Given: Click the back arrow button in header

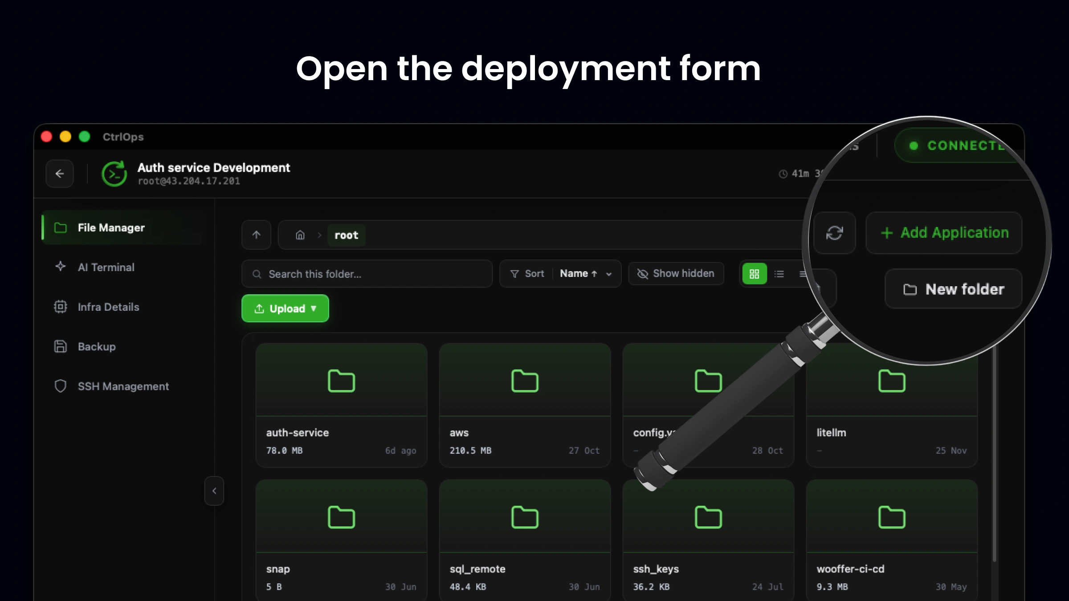Looking at the screenshot, I should (x=60, y=174).
